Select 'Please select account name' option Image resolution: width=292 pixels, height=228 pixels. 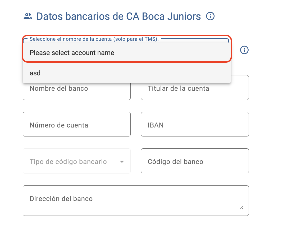pos(127,53)
